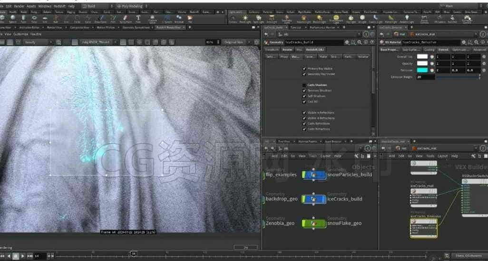Switch to the Redshift OBJ parameter tab

[x=315, y=50]
